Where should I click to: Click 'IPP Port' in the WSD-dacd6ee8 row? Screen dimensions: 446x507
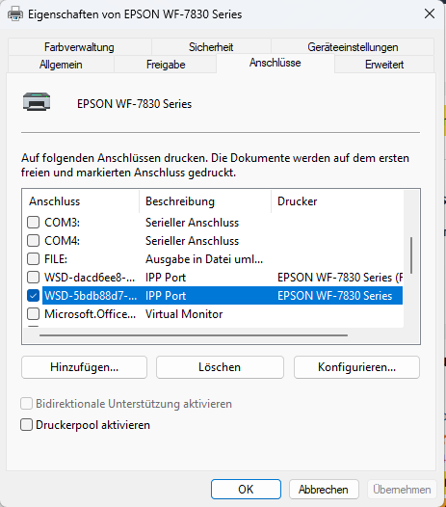(x=166, y=277)
